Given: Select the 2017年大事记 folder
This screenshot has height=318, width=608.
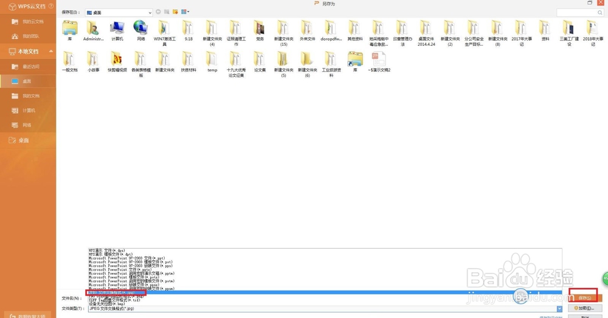Looking at the screenshot, I should 521,33.
